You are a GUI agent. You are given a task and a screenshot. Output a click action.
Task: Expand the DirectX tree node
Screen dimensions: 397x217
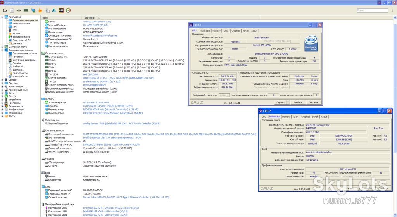pyautogui.click(x=2, y=96)
